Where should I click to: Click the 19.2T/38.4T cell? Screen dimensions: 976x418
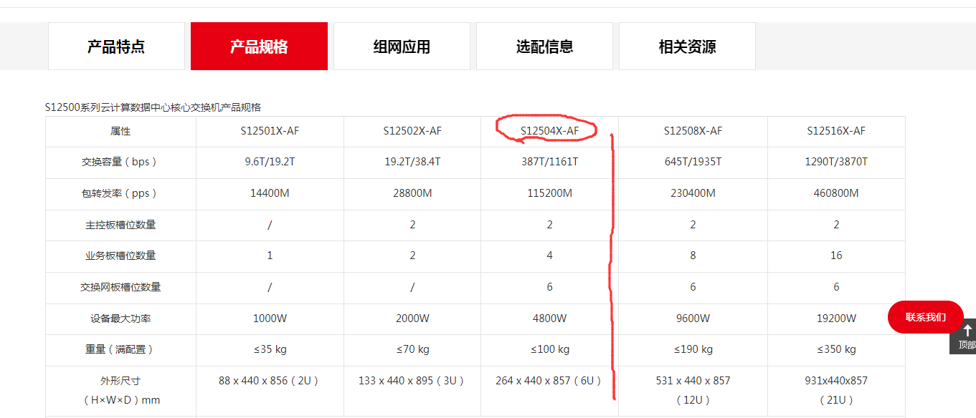point(412,162)
